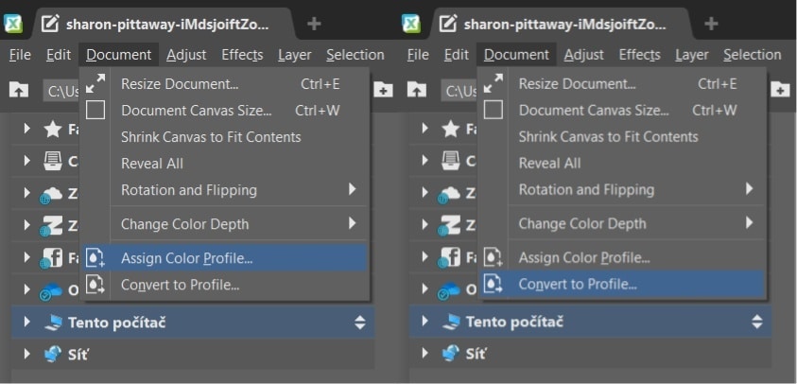This screenshot has height=384, width=797.
Task: Choose Convert to Profile in right menu
Action: (x=622, y=284)
